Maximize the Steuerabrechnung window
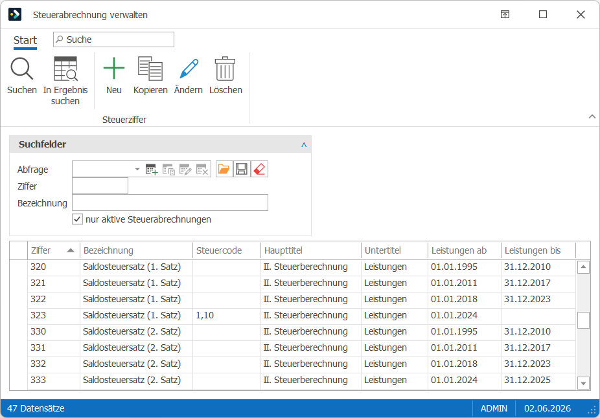 tap(543, 14)
